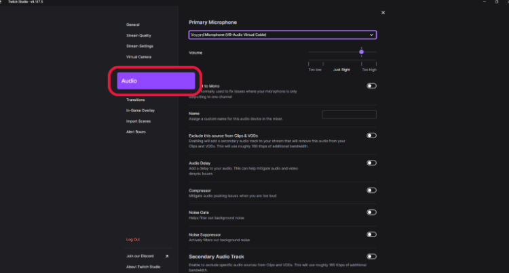Close the settings panel with the X

(383, 12)
